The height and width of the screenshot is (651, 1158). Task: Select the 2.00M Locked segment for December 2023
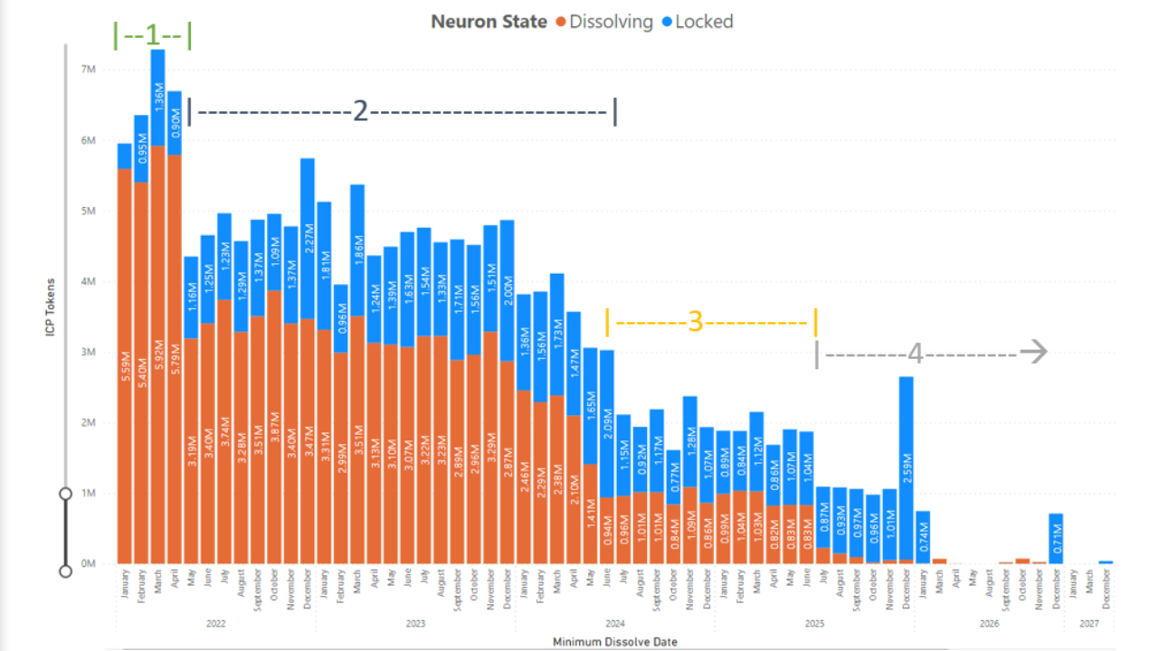pos(507,291)
